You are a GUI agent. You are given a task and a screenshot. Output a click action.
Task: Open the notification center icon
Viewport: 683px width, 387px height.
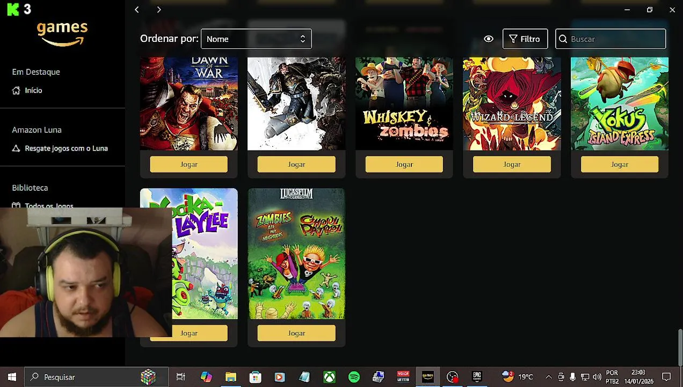[x=666, y=377]
